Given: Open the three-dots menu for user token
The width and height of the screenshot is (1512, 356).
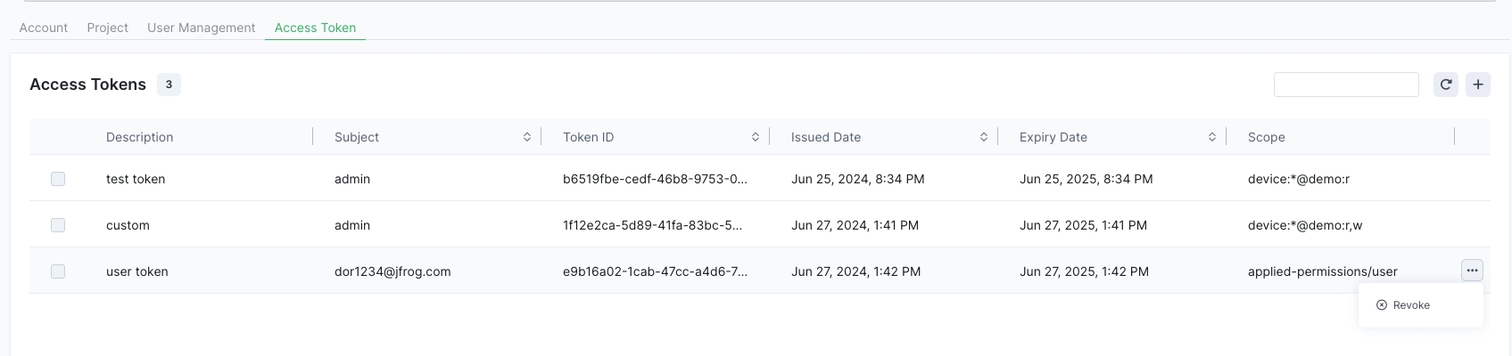Looking at the screenshot, I should [x=1472, y=270].
